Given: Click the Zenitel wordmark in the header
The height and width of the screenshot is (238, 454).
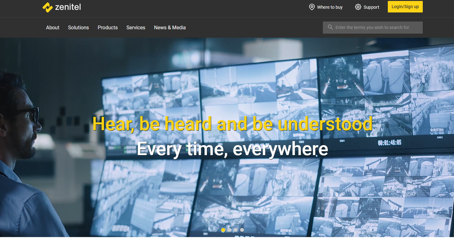Looking at the screenshot, I should click(67, 7).
